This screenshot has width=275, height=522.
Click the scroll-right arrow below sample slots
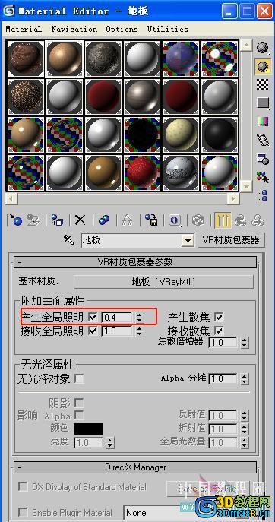[232, 199]
